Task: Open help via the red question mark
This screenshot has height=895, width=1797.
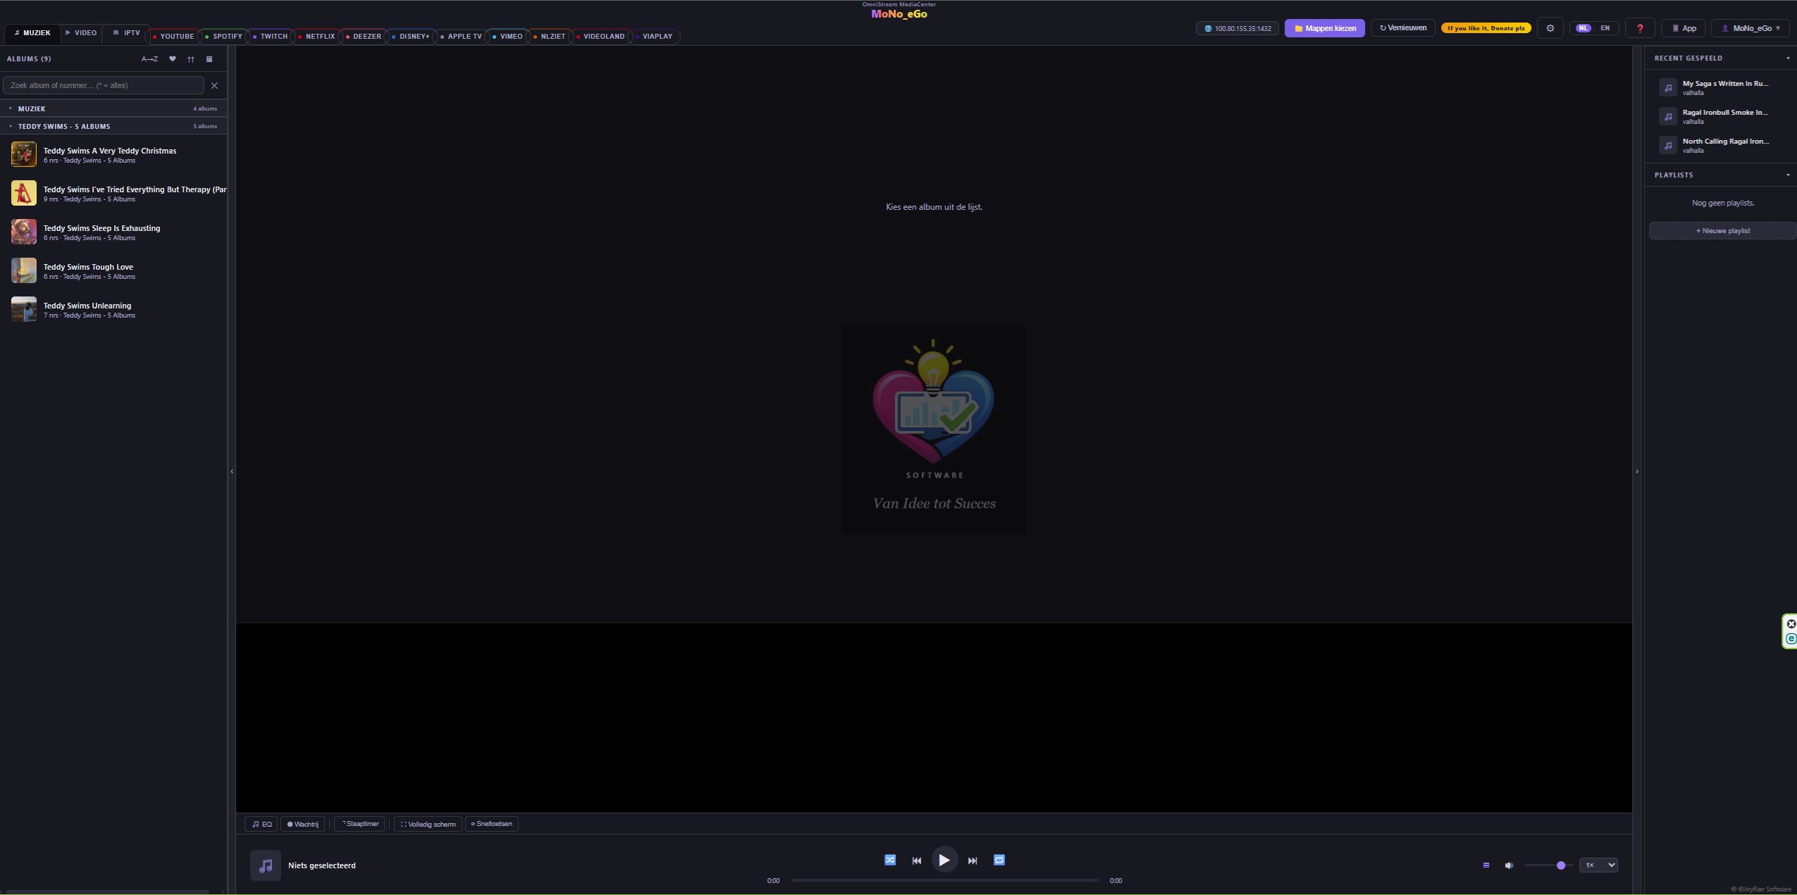Action: (x=1640, y=28)
